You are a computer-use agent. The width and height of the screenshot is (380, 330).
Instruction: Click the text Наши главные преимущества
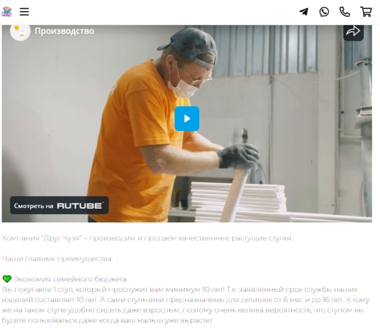click(x=57, y=259)
